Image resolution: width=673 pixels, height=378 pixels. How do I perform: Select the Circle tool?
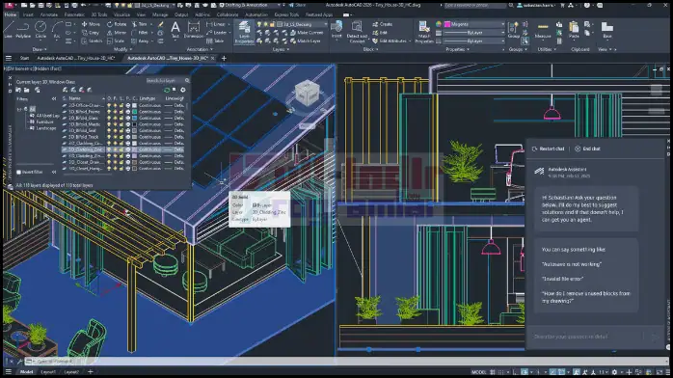tap(40, 30)
